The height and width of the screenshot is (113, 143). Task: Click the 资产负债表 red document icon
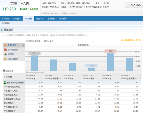5,50
